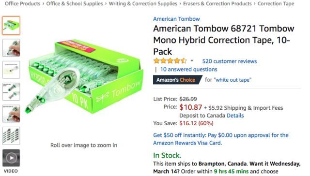Play the product VIDEO thumbnail
Viewport: 310px width, 176px height.
[11, 158]
